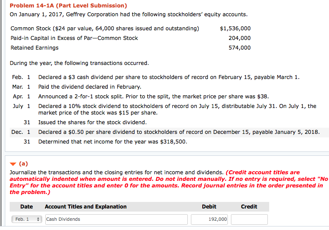329x230 pixels.
Task: Click the Credit column header
Action: pyautogui.click(x=249, y=207)
